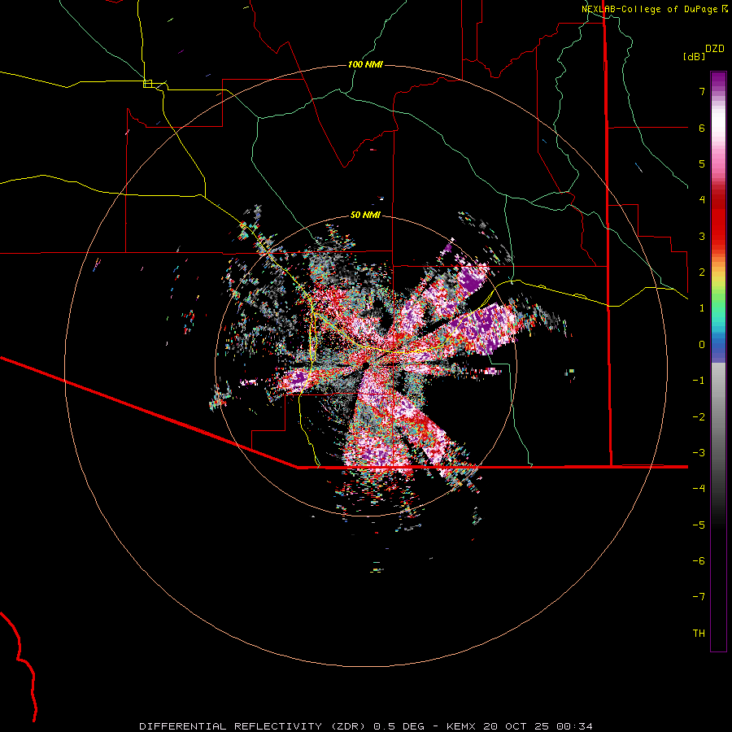Click the small yellow square highway marker
The width and height of the screenshot is (732, 732).
(147, 84)
